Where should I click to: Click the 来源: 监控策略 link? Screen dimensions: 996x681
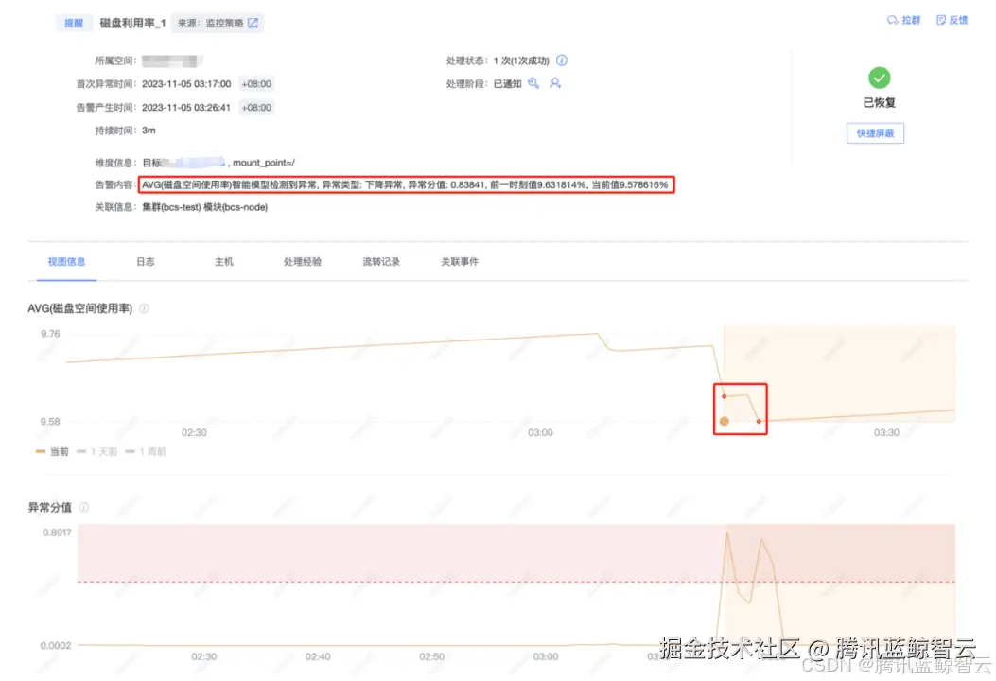tap(218, 23)
